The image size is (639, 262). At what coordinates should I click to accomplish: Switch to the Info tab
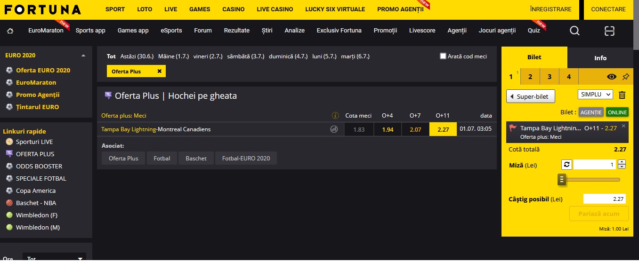tap(600, 58)
